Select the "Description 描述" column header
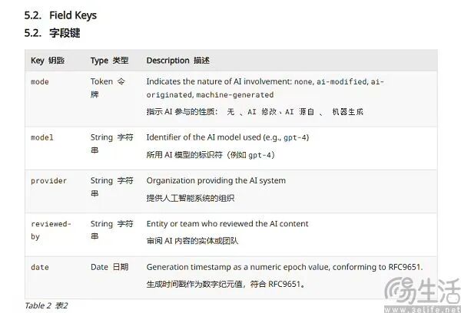 pos(177,61)
